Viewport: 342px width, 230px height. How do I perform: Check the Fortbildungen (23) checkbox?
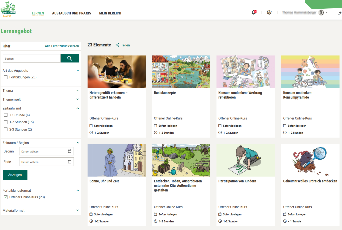(6, 77)
